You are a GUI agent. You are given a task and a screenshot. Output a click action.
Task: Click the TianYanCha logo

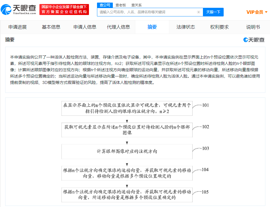click(x=18, y=10)
